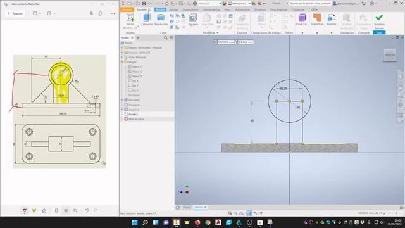This screenshot has height=228, width=405.
Task: Click the appearance color wheel icon
Action: tap(224, 4)
